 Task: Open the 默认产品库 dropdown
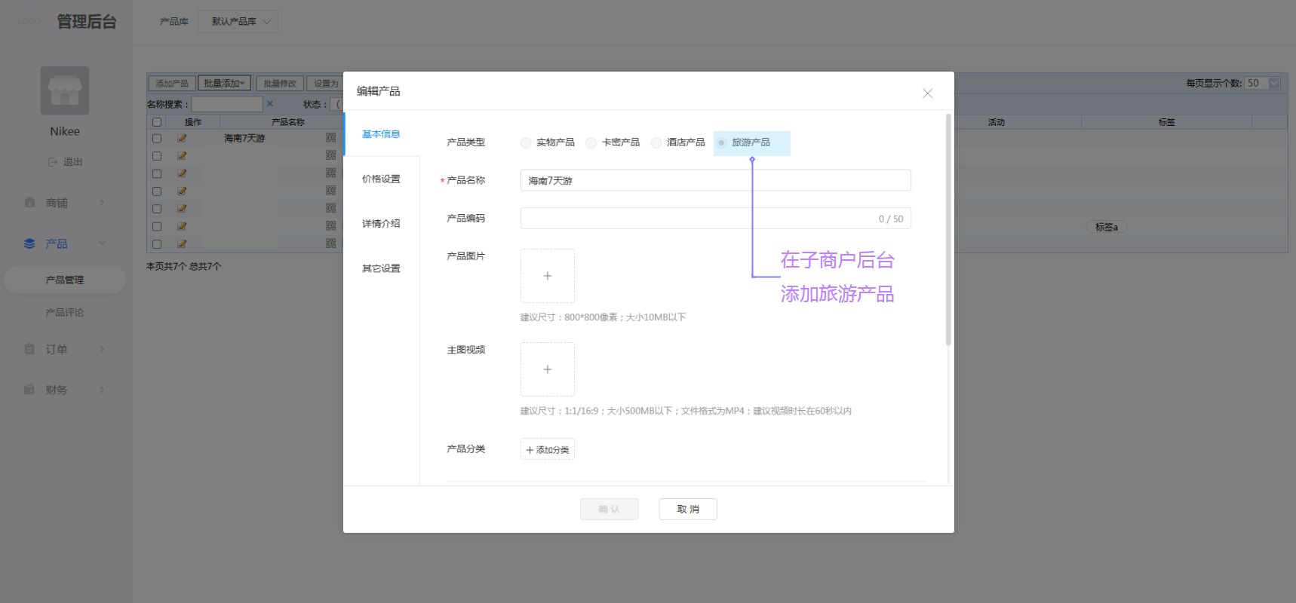[238, 21]
